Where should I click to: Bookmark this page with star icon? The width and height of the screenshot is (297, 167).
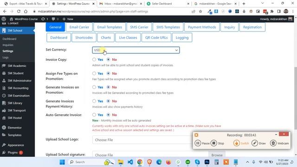(x=200, y=11)
